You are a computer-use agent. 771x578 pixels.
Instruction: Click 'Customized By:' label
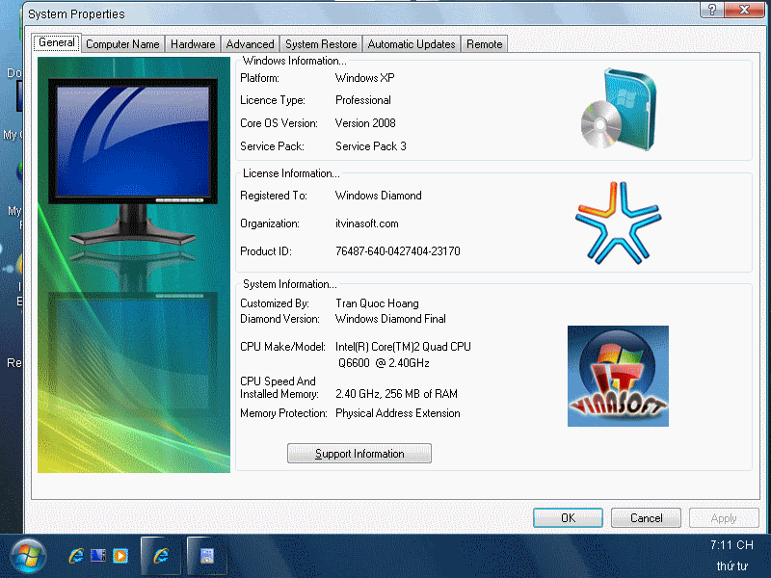point(275,303)
